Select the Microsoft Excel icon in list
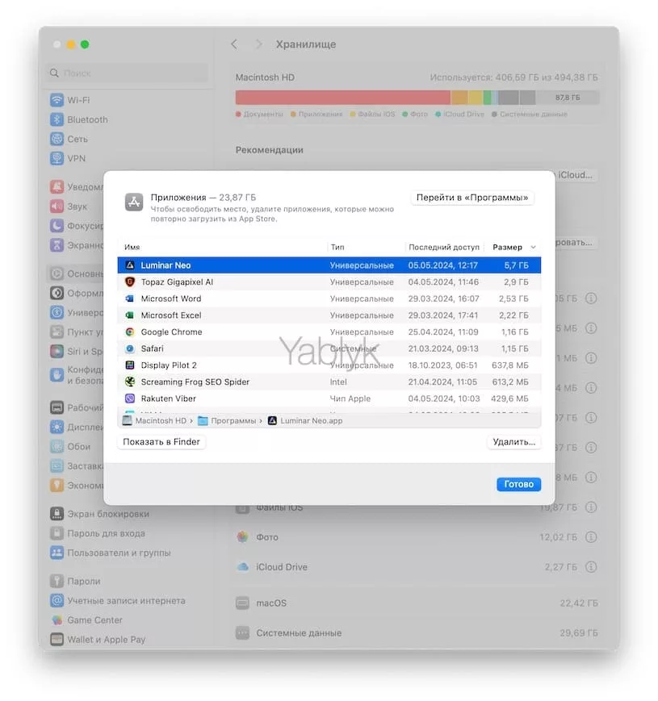Screen dimensions: 658x701 tap(130, 315)
